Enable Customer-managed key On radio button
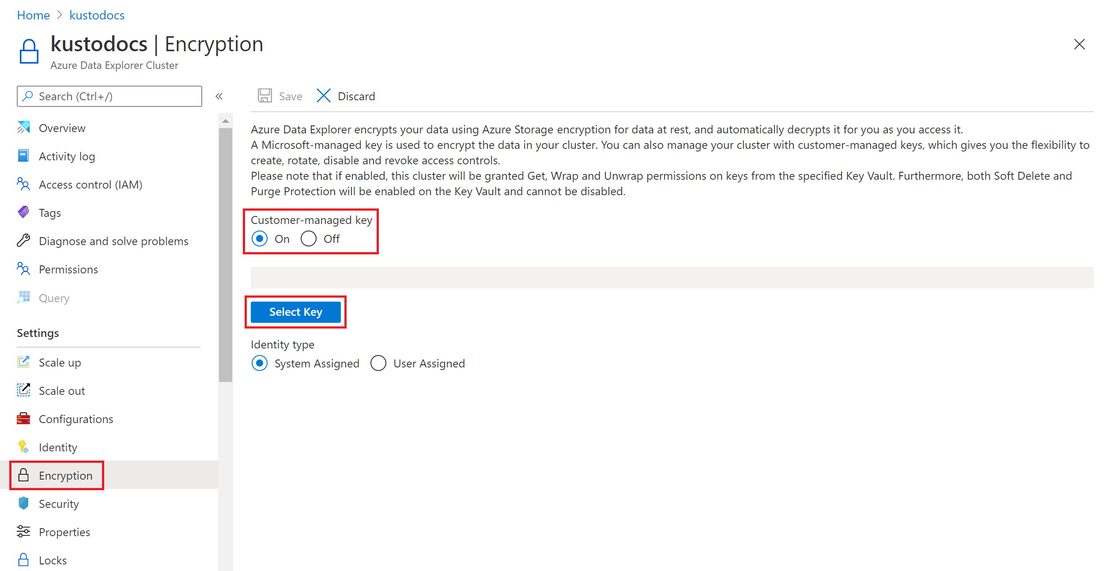 point(260,238)
